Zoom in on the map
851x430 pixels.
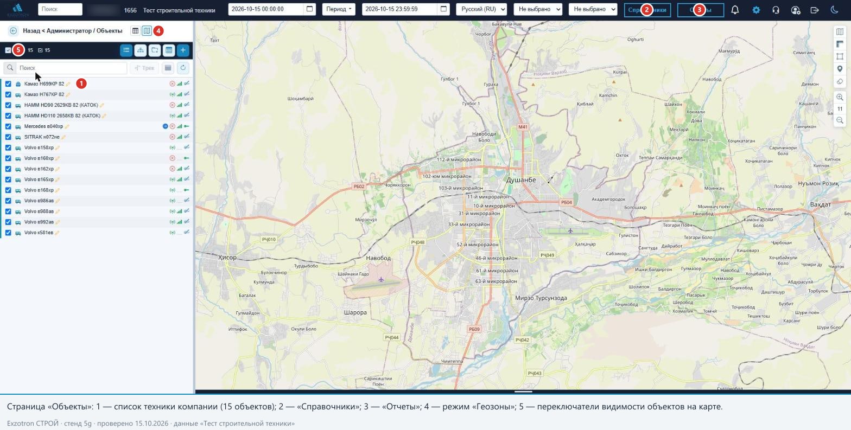pyautogui.click(x=840, y=97)
